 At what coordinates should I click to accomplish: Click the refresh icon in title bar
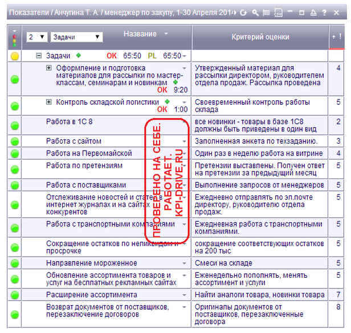pos(243,13)
